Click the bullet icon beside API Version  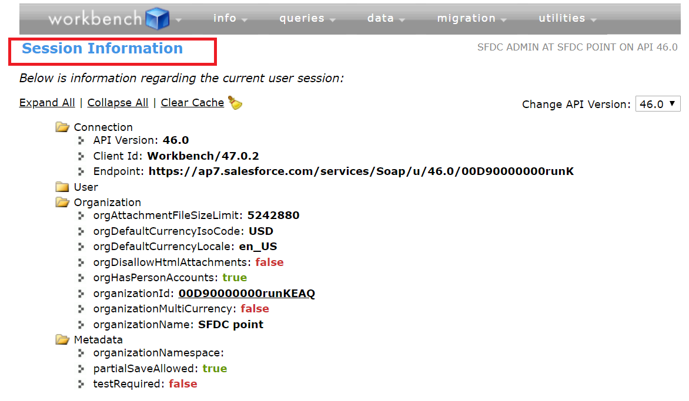coord(81,140)
